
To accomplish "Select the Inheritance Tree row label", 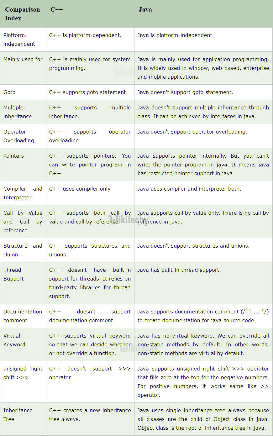I will 18,415.
